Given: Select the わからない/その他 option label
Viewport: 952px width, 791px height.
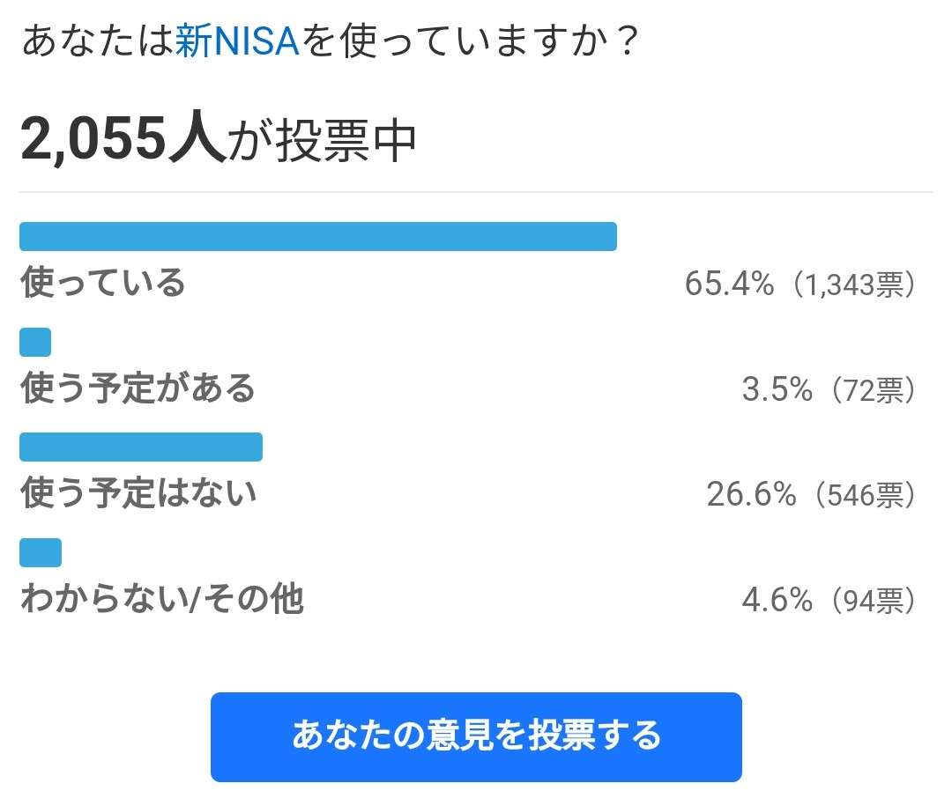Looking at the screenshot, I should click(x=162, y=599).
